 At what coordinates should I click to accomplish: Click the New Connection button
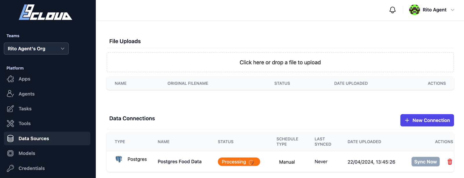click(427, 120)
